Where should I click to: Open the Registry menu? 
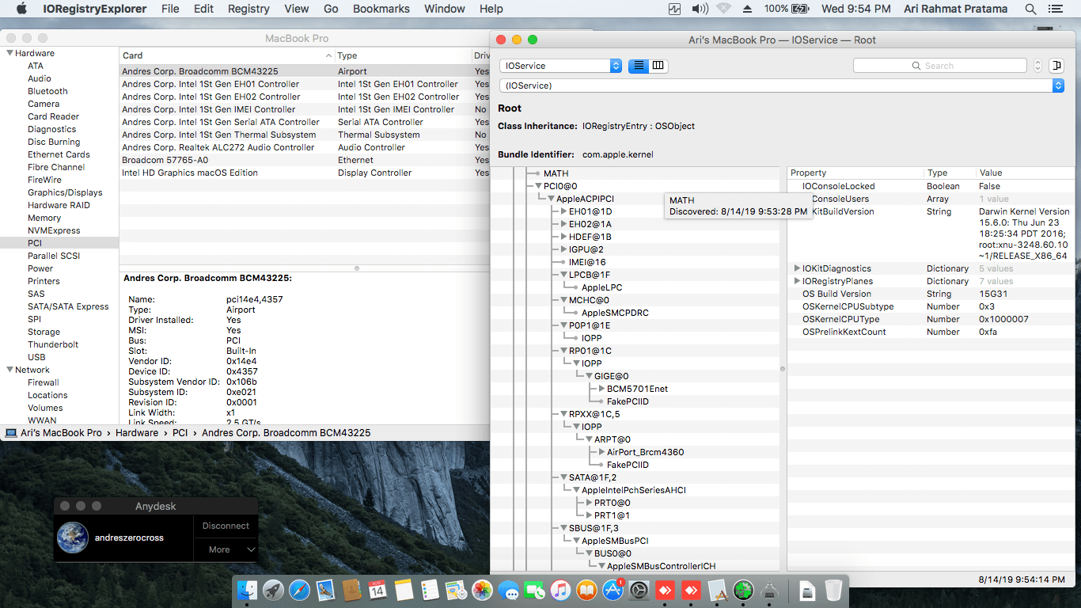pos(248,9)
